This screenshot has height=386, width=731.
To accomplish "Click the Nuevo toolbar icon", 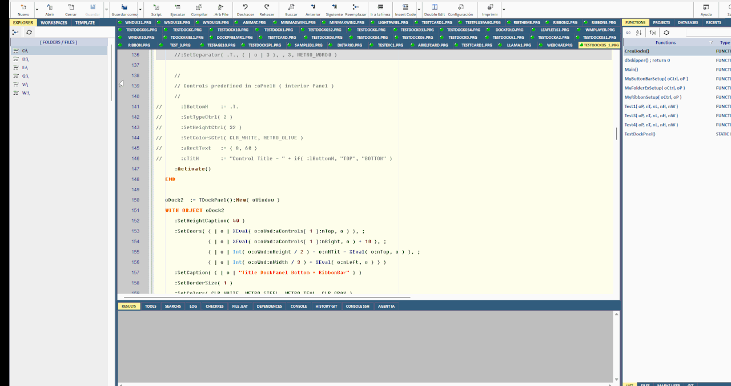I will pyautogui.click(x=23, y=7).
